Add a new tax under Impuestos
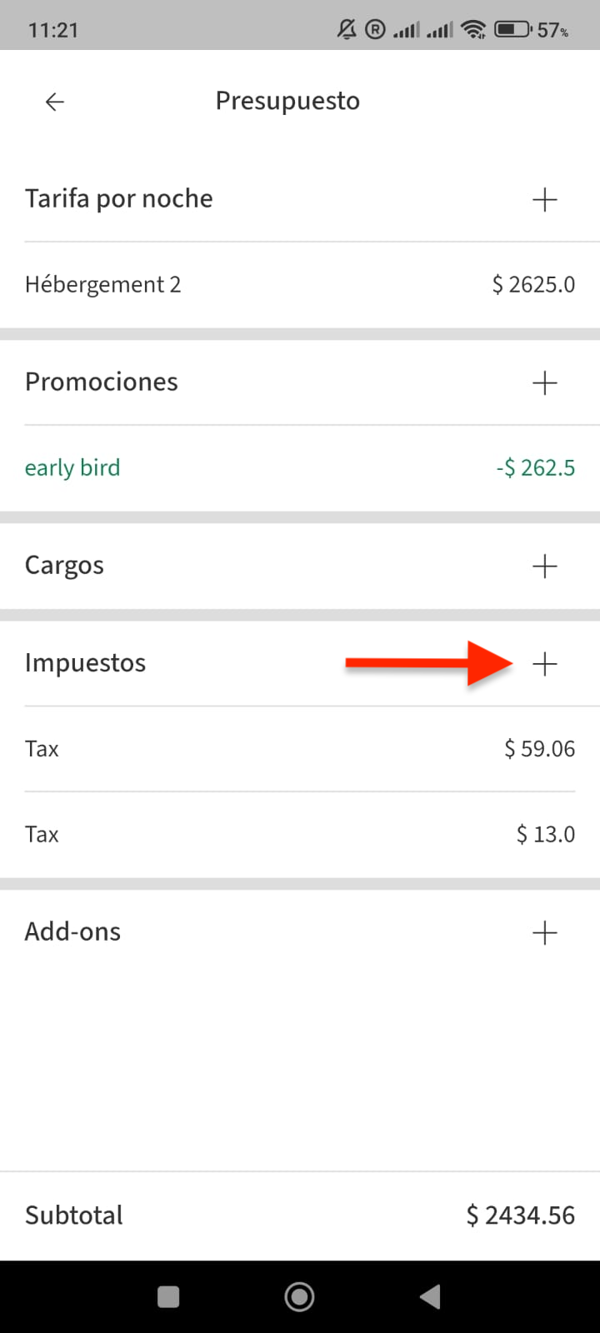Image resolution: width=600 pixels, height=1333 pixels. point(544,664)
